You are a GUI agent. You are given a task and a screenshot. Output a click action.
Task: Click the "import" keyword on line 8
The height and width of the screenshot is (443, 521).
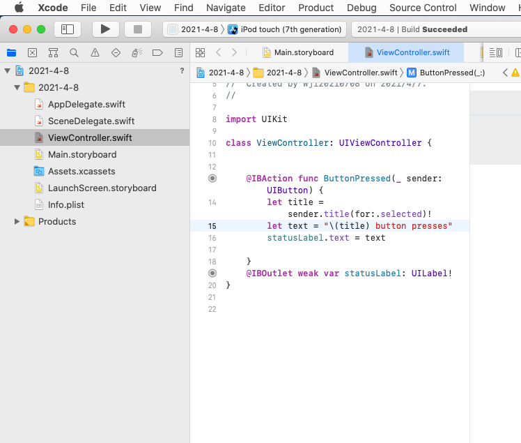coord(241,119)
